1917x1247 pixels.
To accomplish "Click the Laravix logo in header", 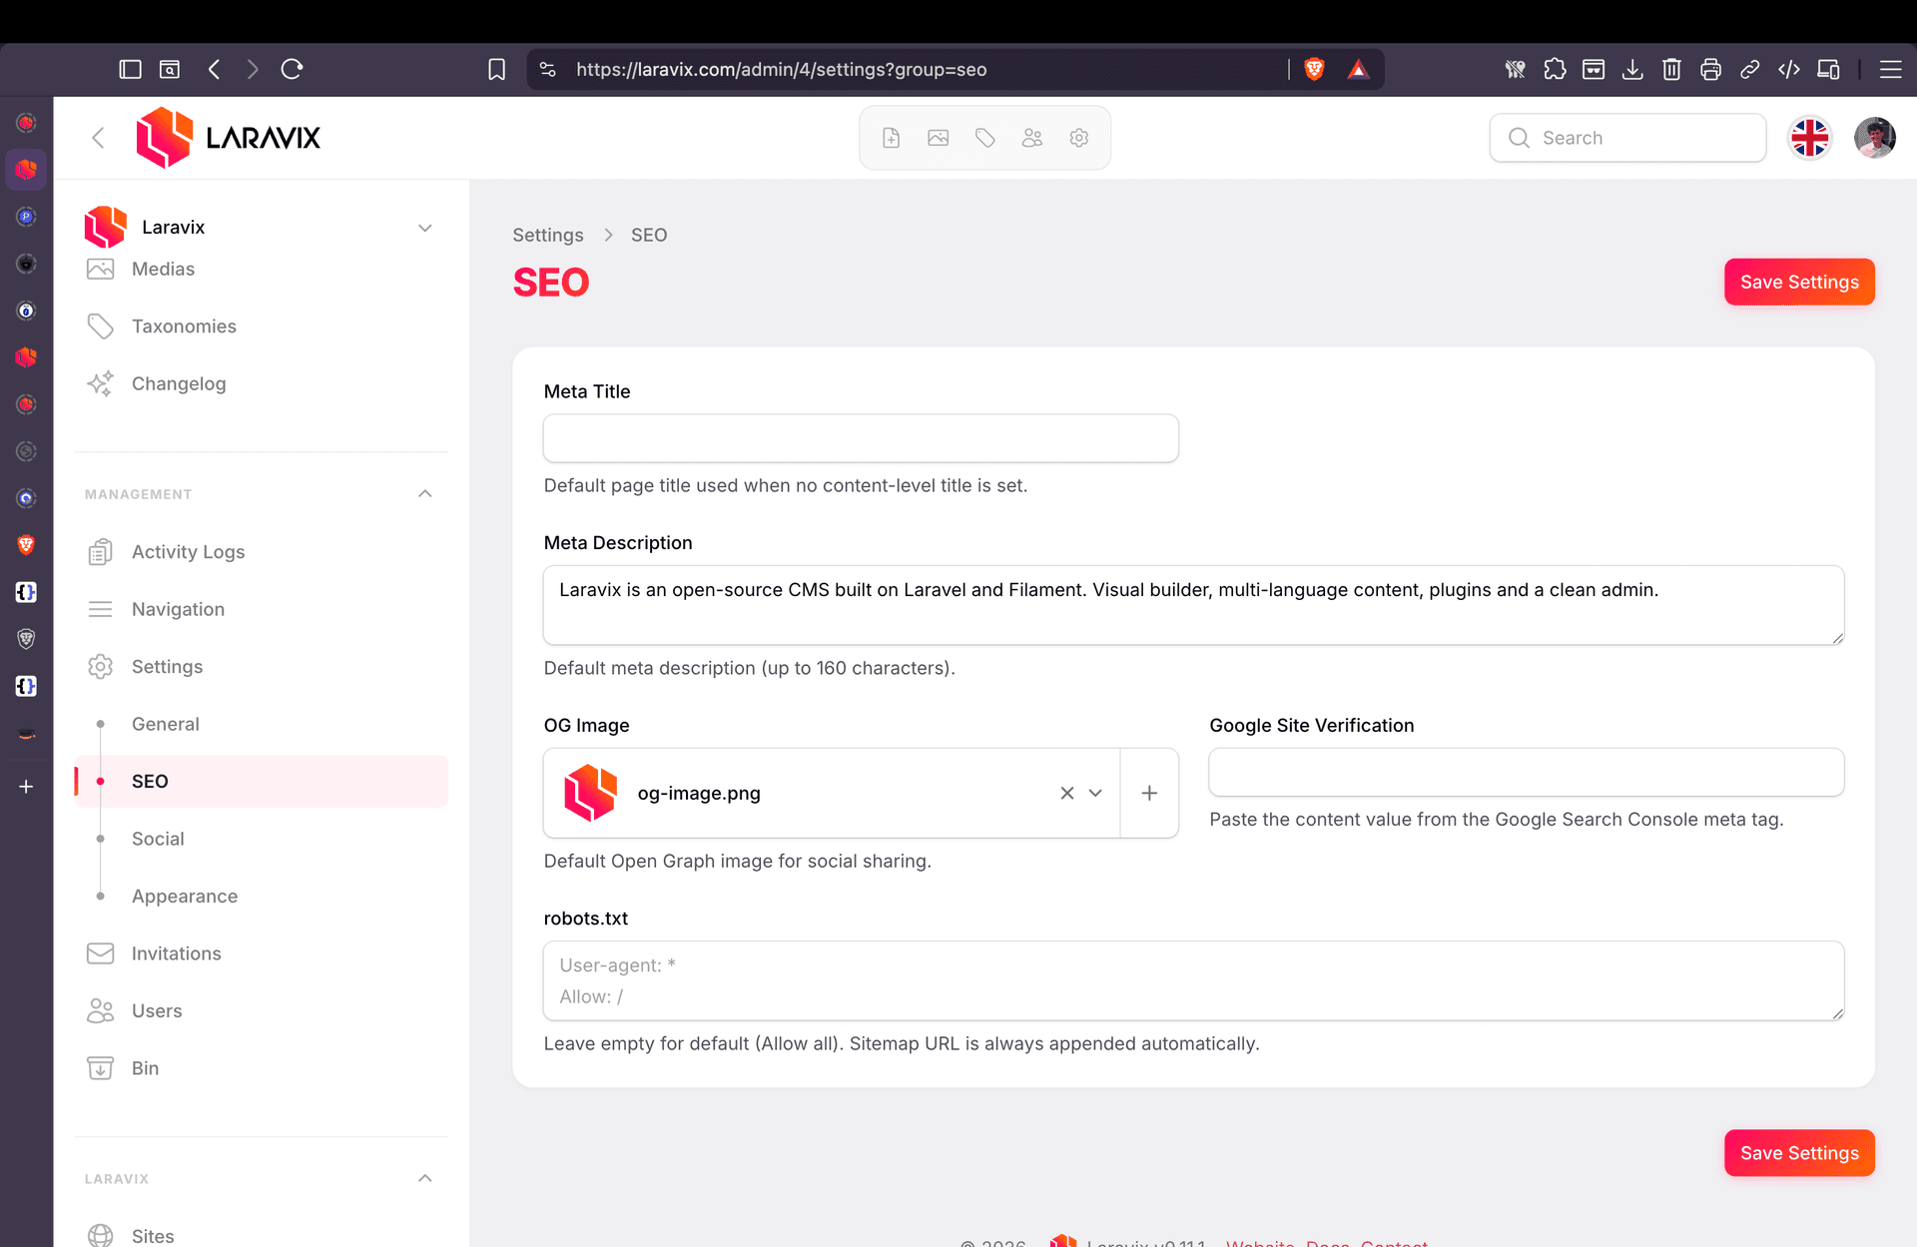I will tap(229, 138).
